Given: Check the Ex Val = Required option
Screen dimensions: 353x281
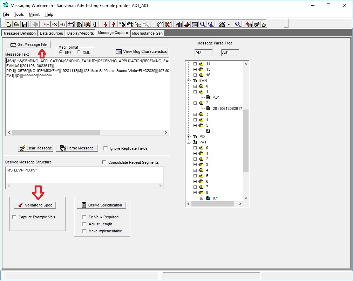Looking at the screenshot, I should 84,217.
